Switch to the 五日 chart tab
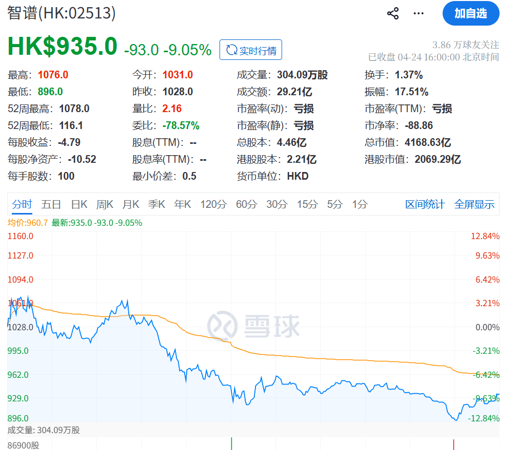The width and height of the screenshot is (517, 450). point(51,205)
